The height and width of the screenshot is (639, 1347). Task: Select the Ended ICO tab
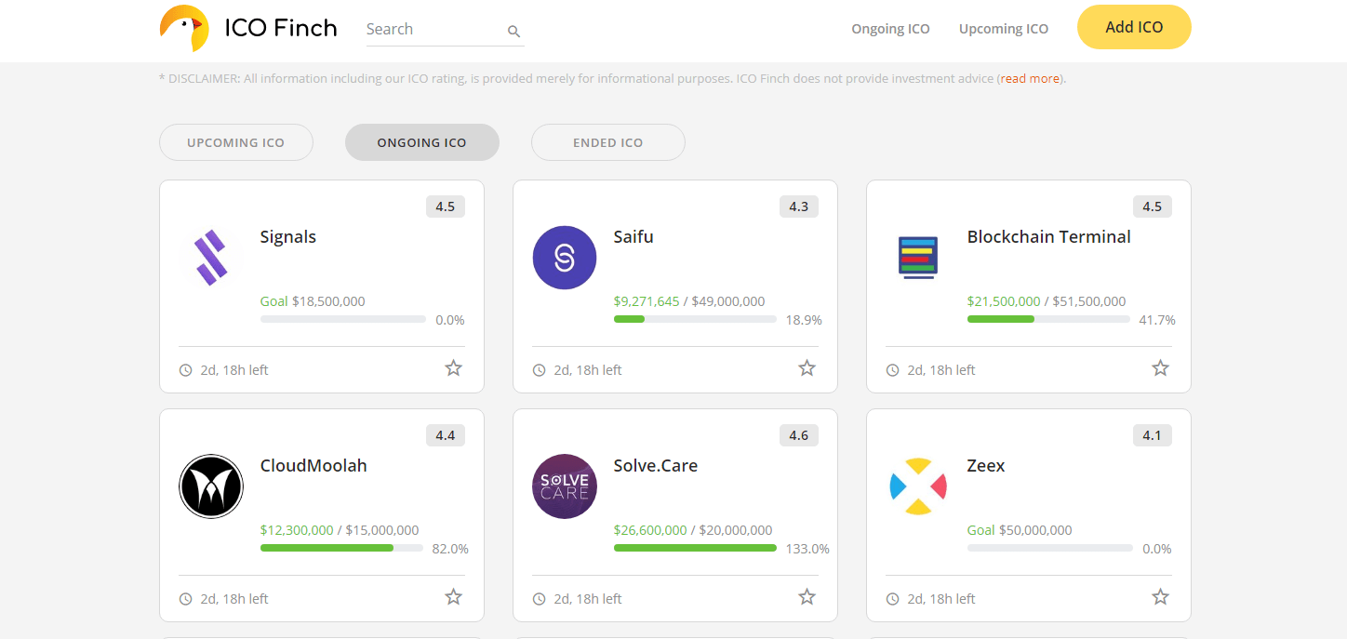[x=608, y=142]
